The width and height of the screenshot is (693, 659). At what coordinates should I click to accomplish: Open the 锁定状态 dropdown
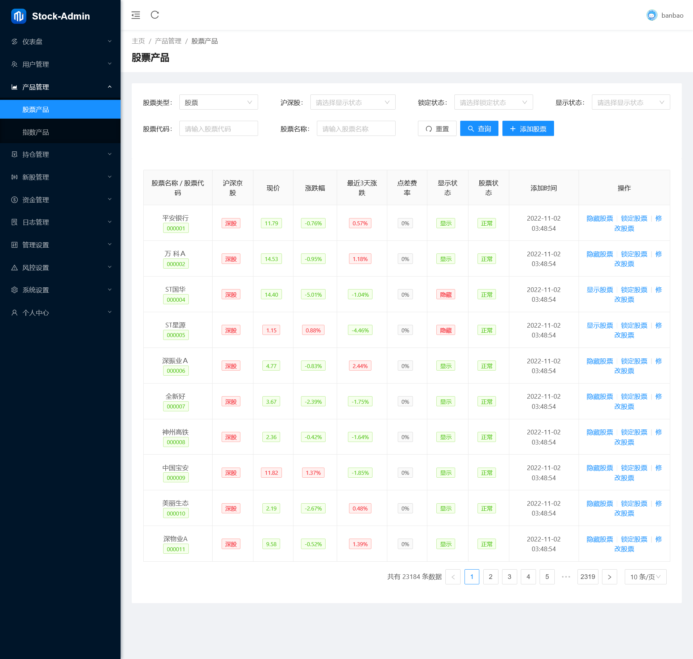(493, 102)
